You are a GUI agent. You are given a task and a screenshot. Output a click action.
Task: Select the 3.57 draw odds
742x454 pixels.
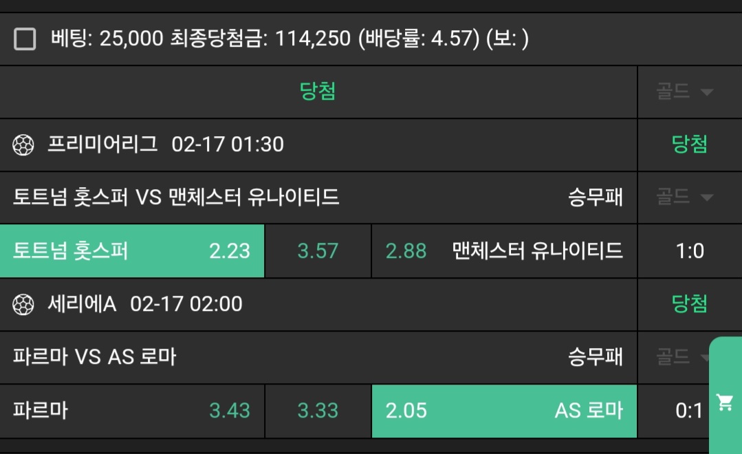tap(318, 251)
